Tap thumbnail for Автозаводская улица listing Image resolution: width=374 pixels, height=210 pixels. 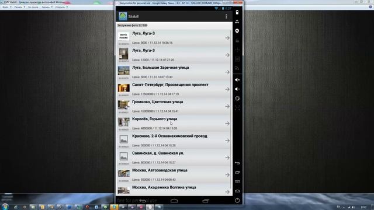click(x=123, y=173)
